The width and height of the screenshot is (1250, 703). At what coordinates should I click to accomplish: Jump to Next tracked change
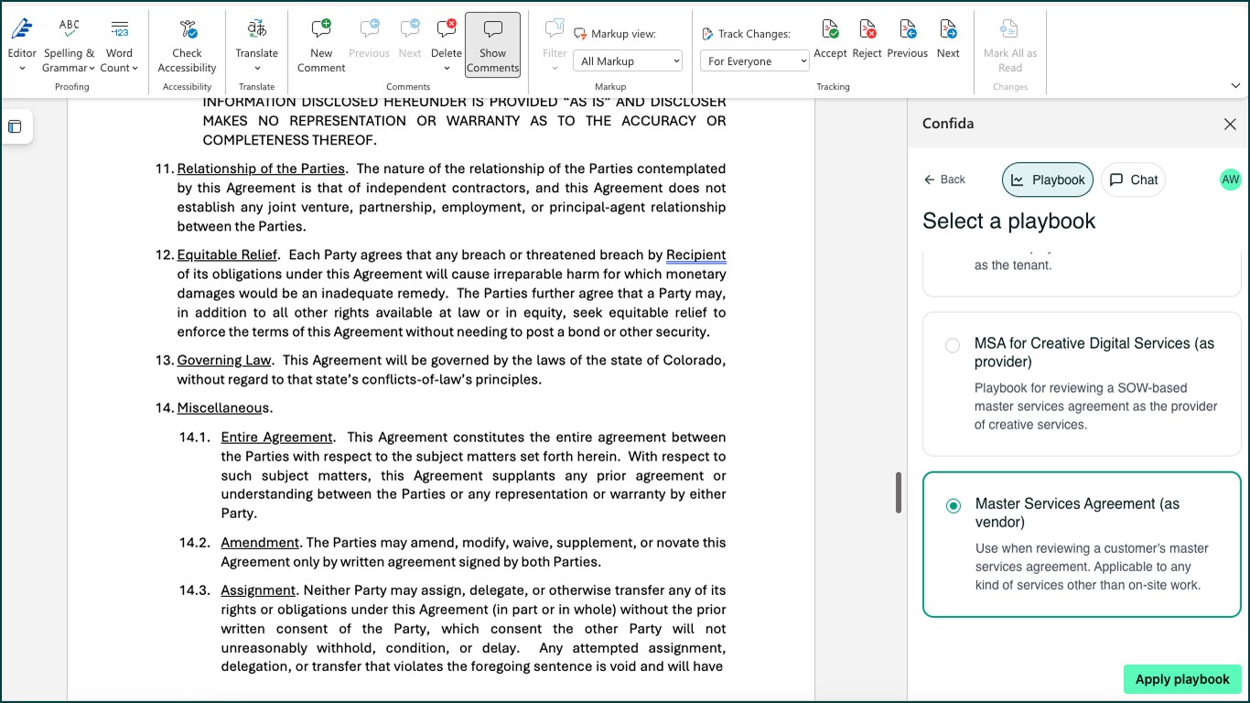(x=948, y=38)
